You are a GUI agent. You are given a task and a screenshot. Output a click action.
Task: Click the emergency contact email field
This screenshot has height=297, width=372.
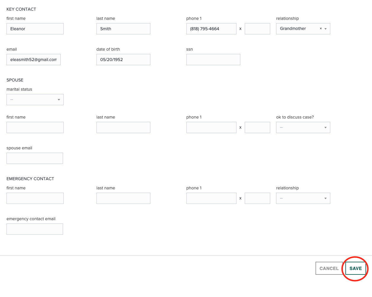click(35, 229)
